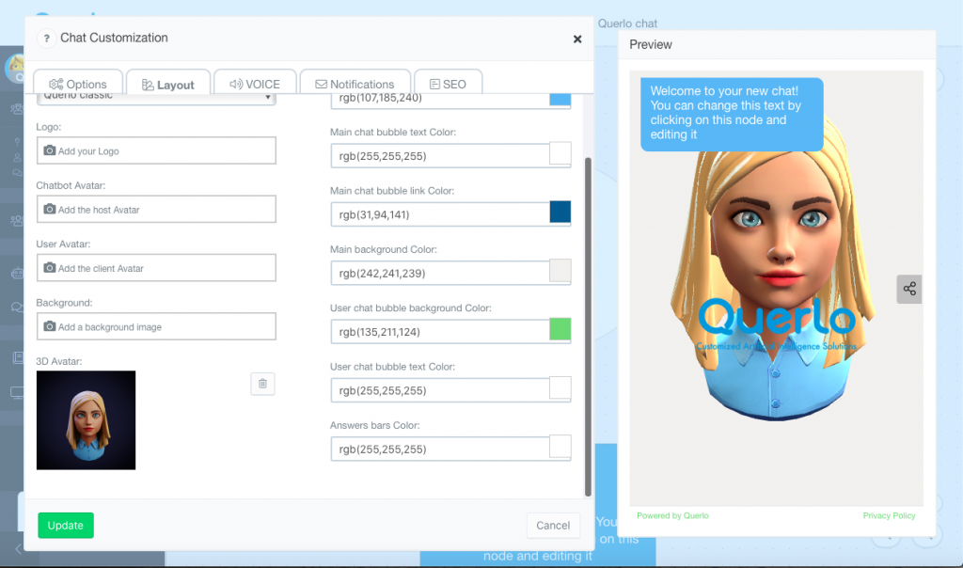Edit the Answers bars Color value

(440, 449)
